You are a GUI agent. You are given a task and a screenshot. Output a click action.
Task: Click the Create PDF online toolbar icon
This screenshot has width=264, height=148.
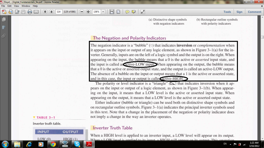point(4,12)
